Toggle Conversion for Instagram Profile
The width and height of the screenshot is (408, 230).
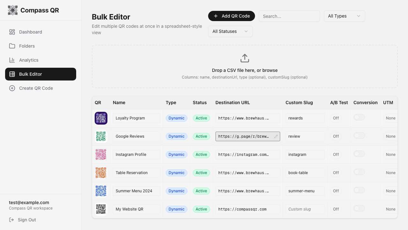tap(359, 154)
